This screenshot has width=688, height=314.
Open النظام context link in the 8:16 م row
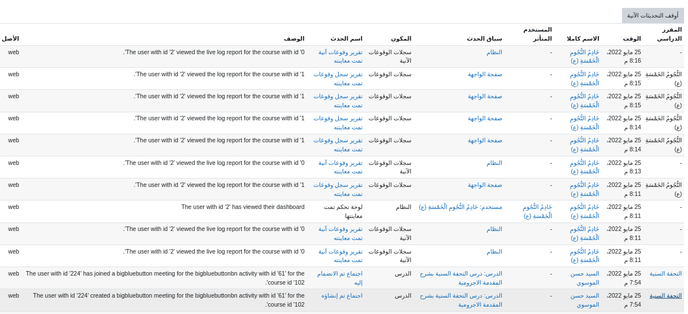click(494, 53)
